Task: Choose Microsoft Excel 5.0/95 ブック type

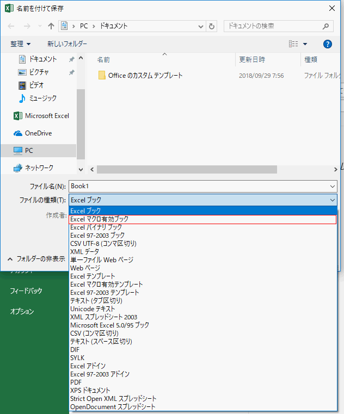Action: [203, 325]
